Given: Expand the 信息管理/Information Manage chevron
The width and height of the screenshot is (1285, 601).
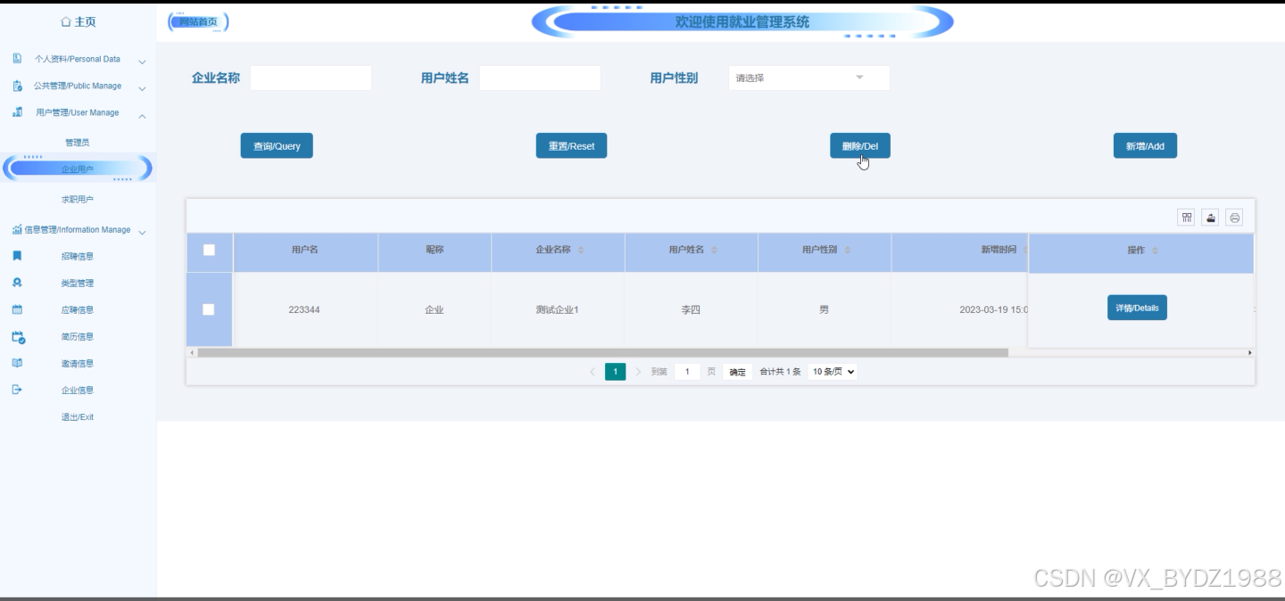Looking at the screenshot, I should [142, 231].
